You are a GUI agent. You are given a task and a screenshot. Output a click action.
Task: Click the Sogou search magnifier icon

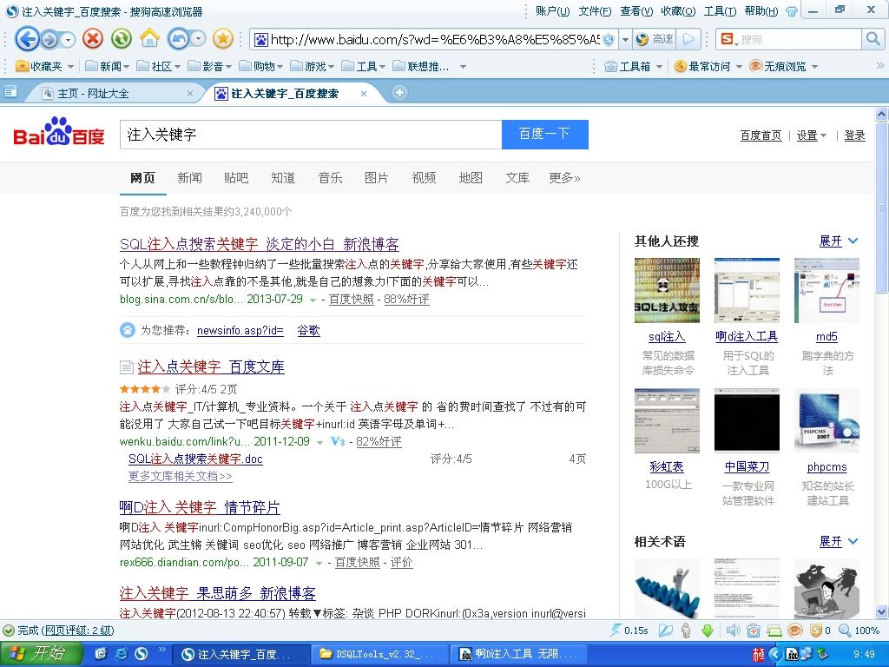point(872,39)
